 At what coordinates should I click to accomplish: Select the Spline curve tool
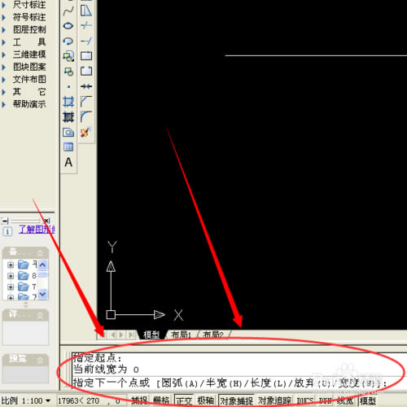click(68, 11)
